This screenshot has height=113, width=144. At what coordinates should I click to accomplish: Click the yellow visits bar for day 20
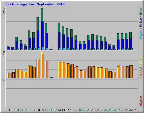88,72
